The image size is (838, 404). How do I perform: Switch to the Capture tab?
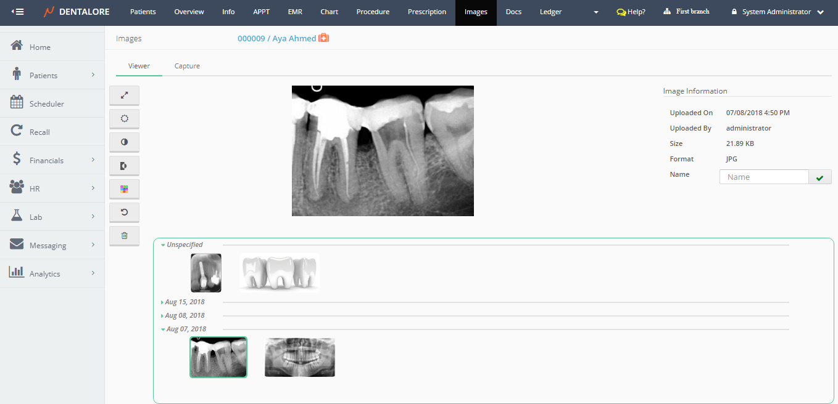(187, 66)
